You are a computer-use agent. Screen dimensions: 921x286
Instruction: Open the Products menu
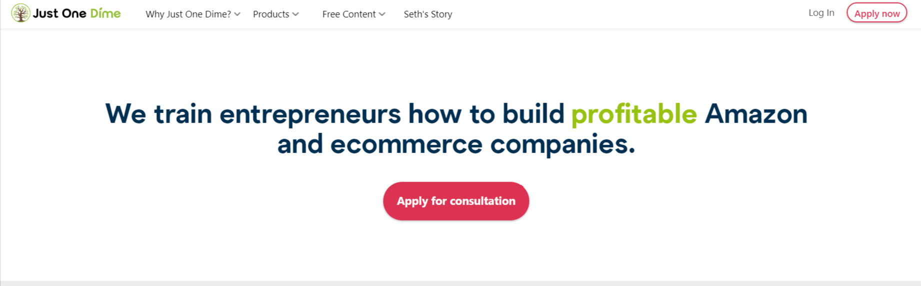point(271,14)
